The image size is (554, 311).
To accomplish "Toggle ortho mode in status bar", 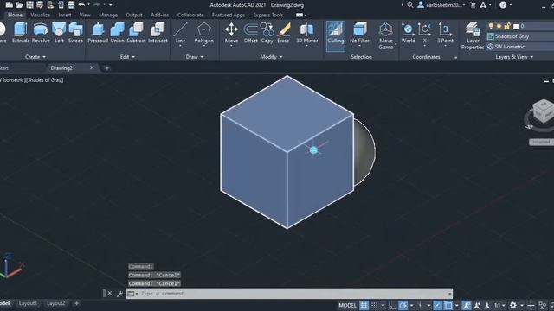I will click(x=392, y=305).
